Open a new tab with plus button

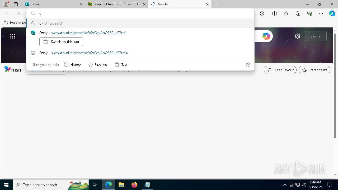coord(216,4)
